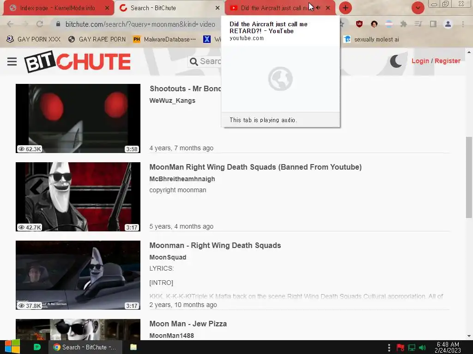Open the Windows Start button
This screenshot has height=354, width=473.
(12, 347)
